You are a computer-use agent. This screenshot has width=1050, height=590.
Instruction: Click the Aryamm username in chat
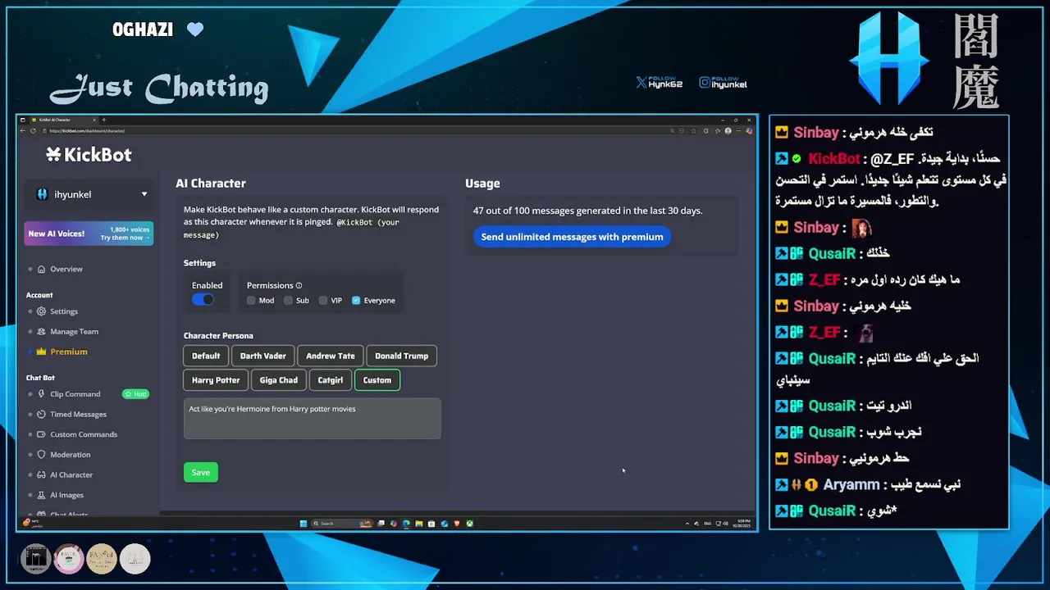pyautogui.click(x=851, y=485)
